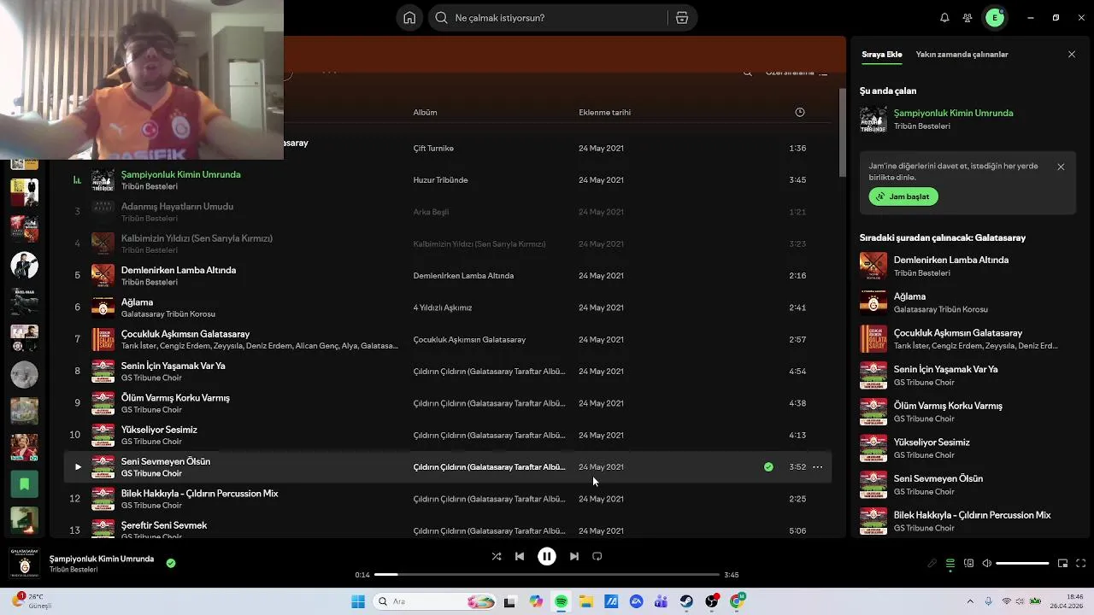Sort by the 'Albüm' column header
Image resolution: width=1094 pixels, height=615 pixels.
click(x=425, y=112)
